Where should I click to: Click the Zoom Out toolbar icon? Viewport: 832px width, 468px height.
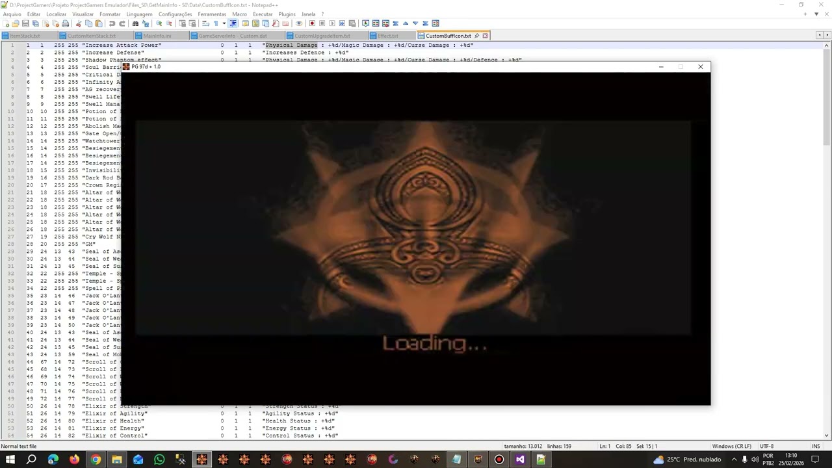point(169,24)
